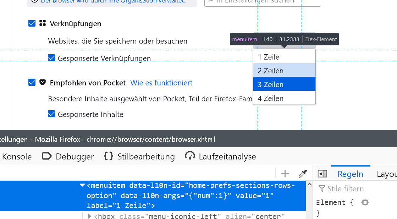Screen dimensions: 397x219
Task: Expand the hbox menu-iconic-left node
Action: [x=89, y=216]
